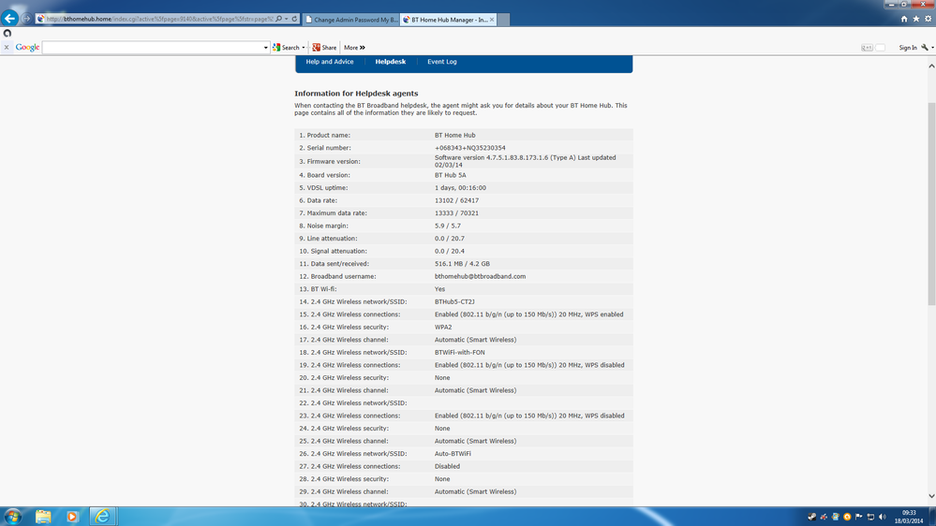Image resolution: width=936 pixels, height=526 pixels.
Task: Click the BTWiFi-with-FON SSID value
Action: coord(460,353)
